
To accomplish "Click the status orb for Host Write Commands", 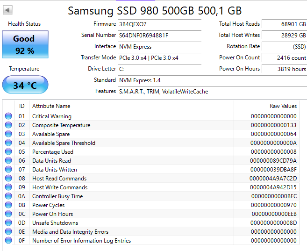I will coord(8,187).
